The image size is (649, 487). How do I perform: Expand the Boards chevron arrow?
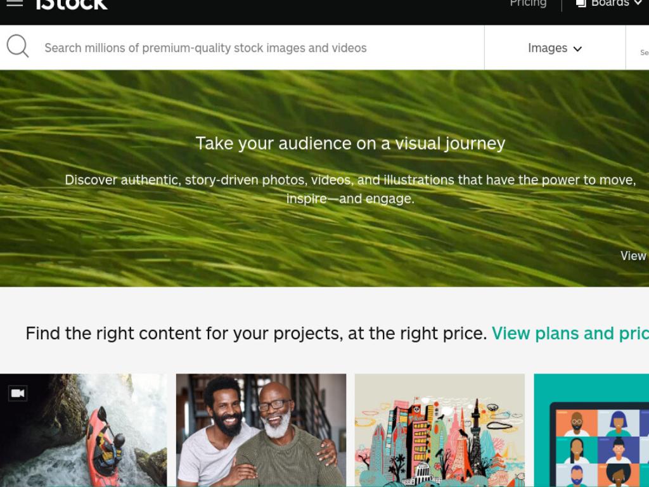(638, 3)
